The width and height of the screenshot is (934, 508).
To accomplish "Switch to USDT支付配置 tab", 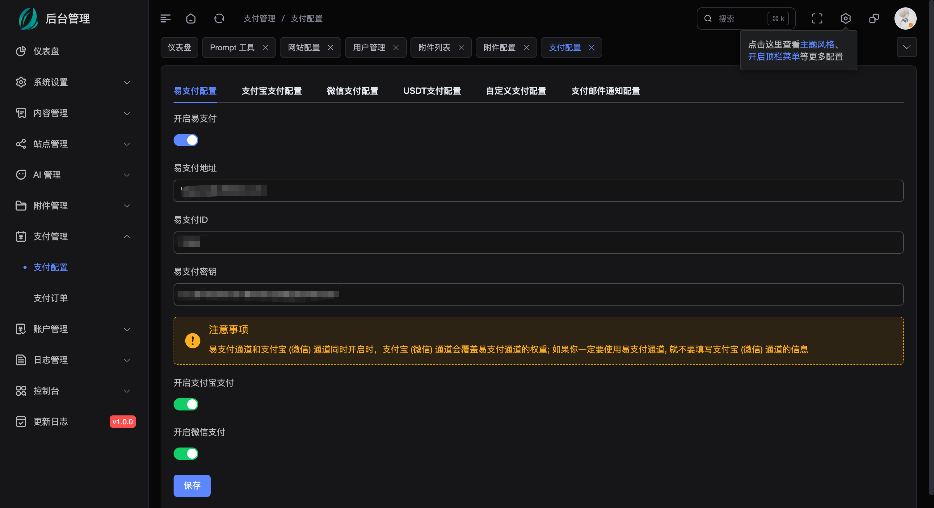I will [432, 91].
